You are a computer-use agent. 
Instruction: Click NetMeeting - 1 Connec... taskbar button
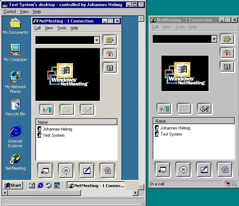click(x=96, y=186)
